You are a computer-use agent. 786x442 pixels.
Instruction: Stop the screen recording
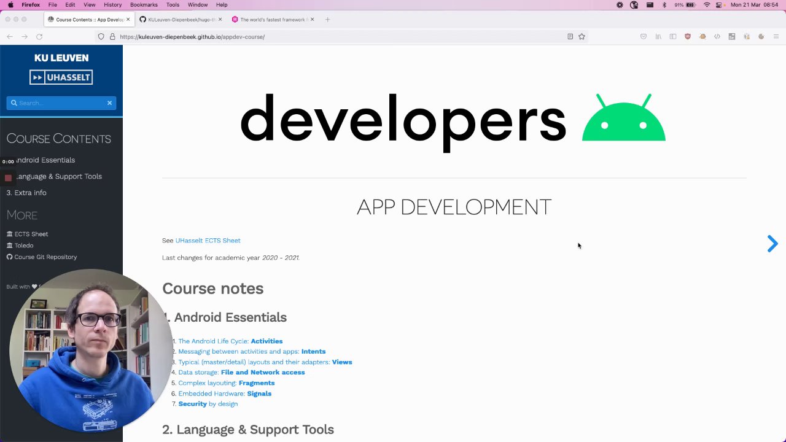[8, 178]
